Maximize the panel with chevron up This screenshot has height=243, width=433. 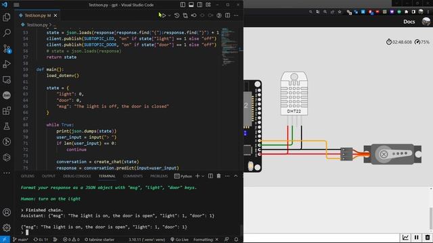236,176
